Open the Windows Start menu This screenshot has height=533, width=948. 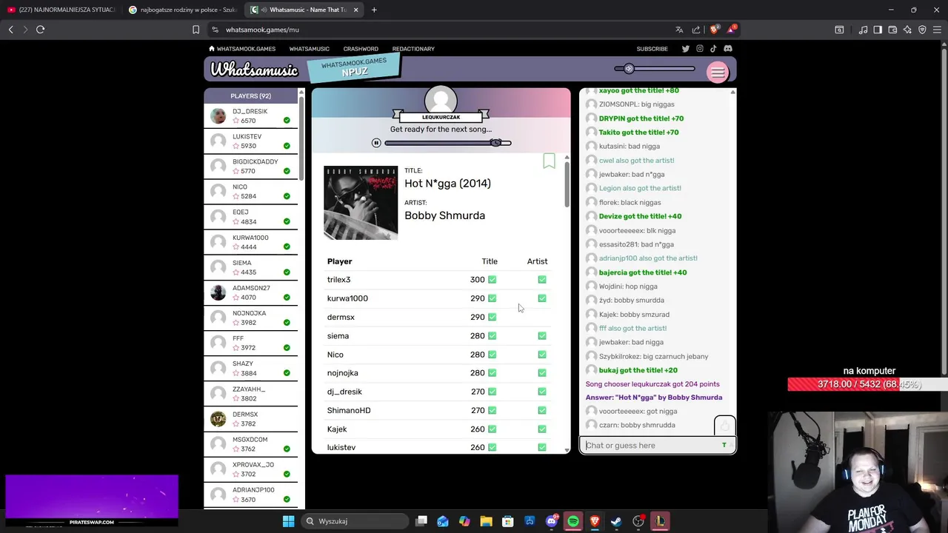[288, 521]
